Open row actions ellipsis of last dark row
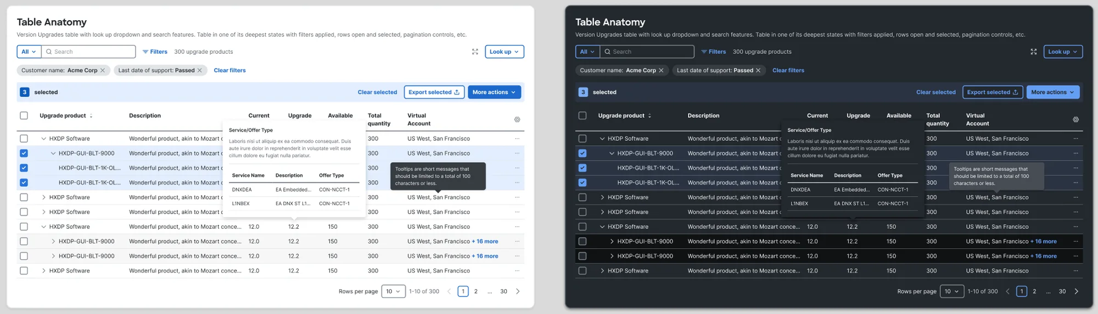Screen dimensions: 1098x314 point(1075,271)
